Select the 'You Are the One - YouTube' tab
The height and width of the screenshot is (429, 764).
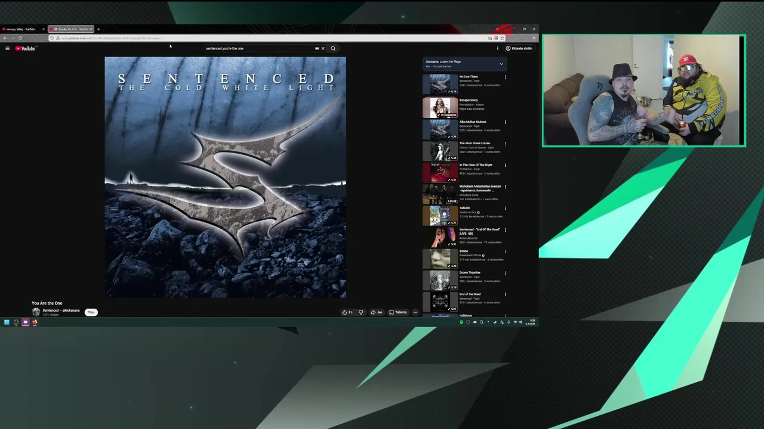[71, 29]
